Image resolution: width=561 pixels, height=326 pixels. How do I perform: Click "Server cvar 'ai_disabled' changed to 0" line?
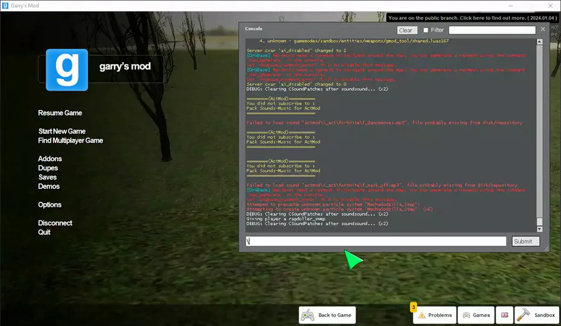click(x=296, y=84)
